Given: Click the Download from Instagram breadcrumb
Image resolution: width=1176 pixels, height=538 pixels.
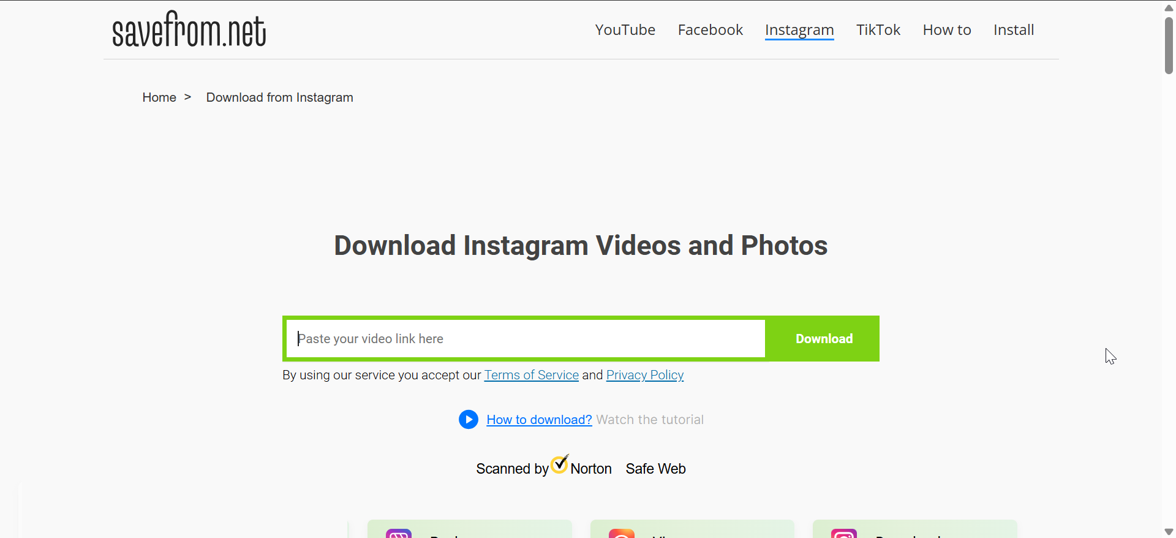Looking at the screenshot, I should tap(279, 97).
